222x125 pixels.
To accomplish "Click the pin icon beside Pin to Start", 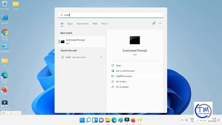I will 112,82.
